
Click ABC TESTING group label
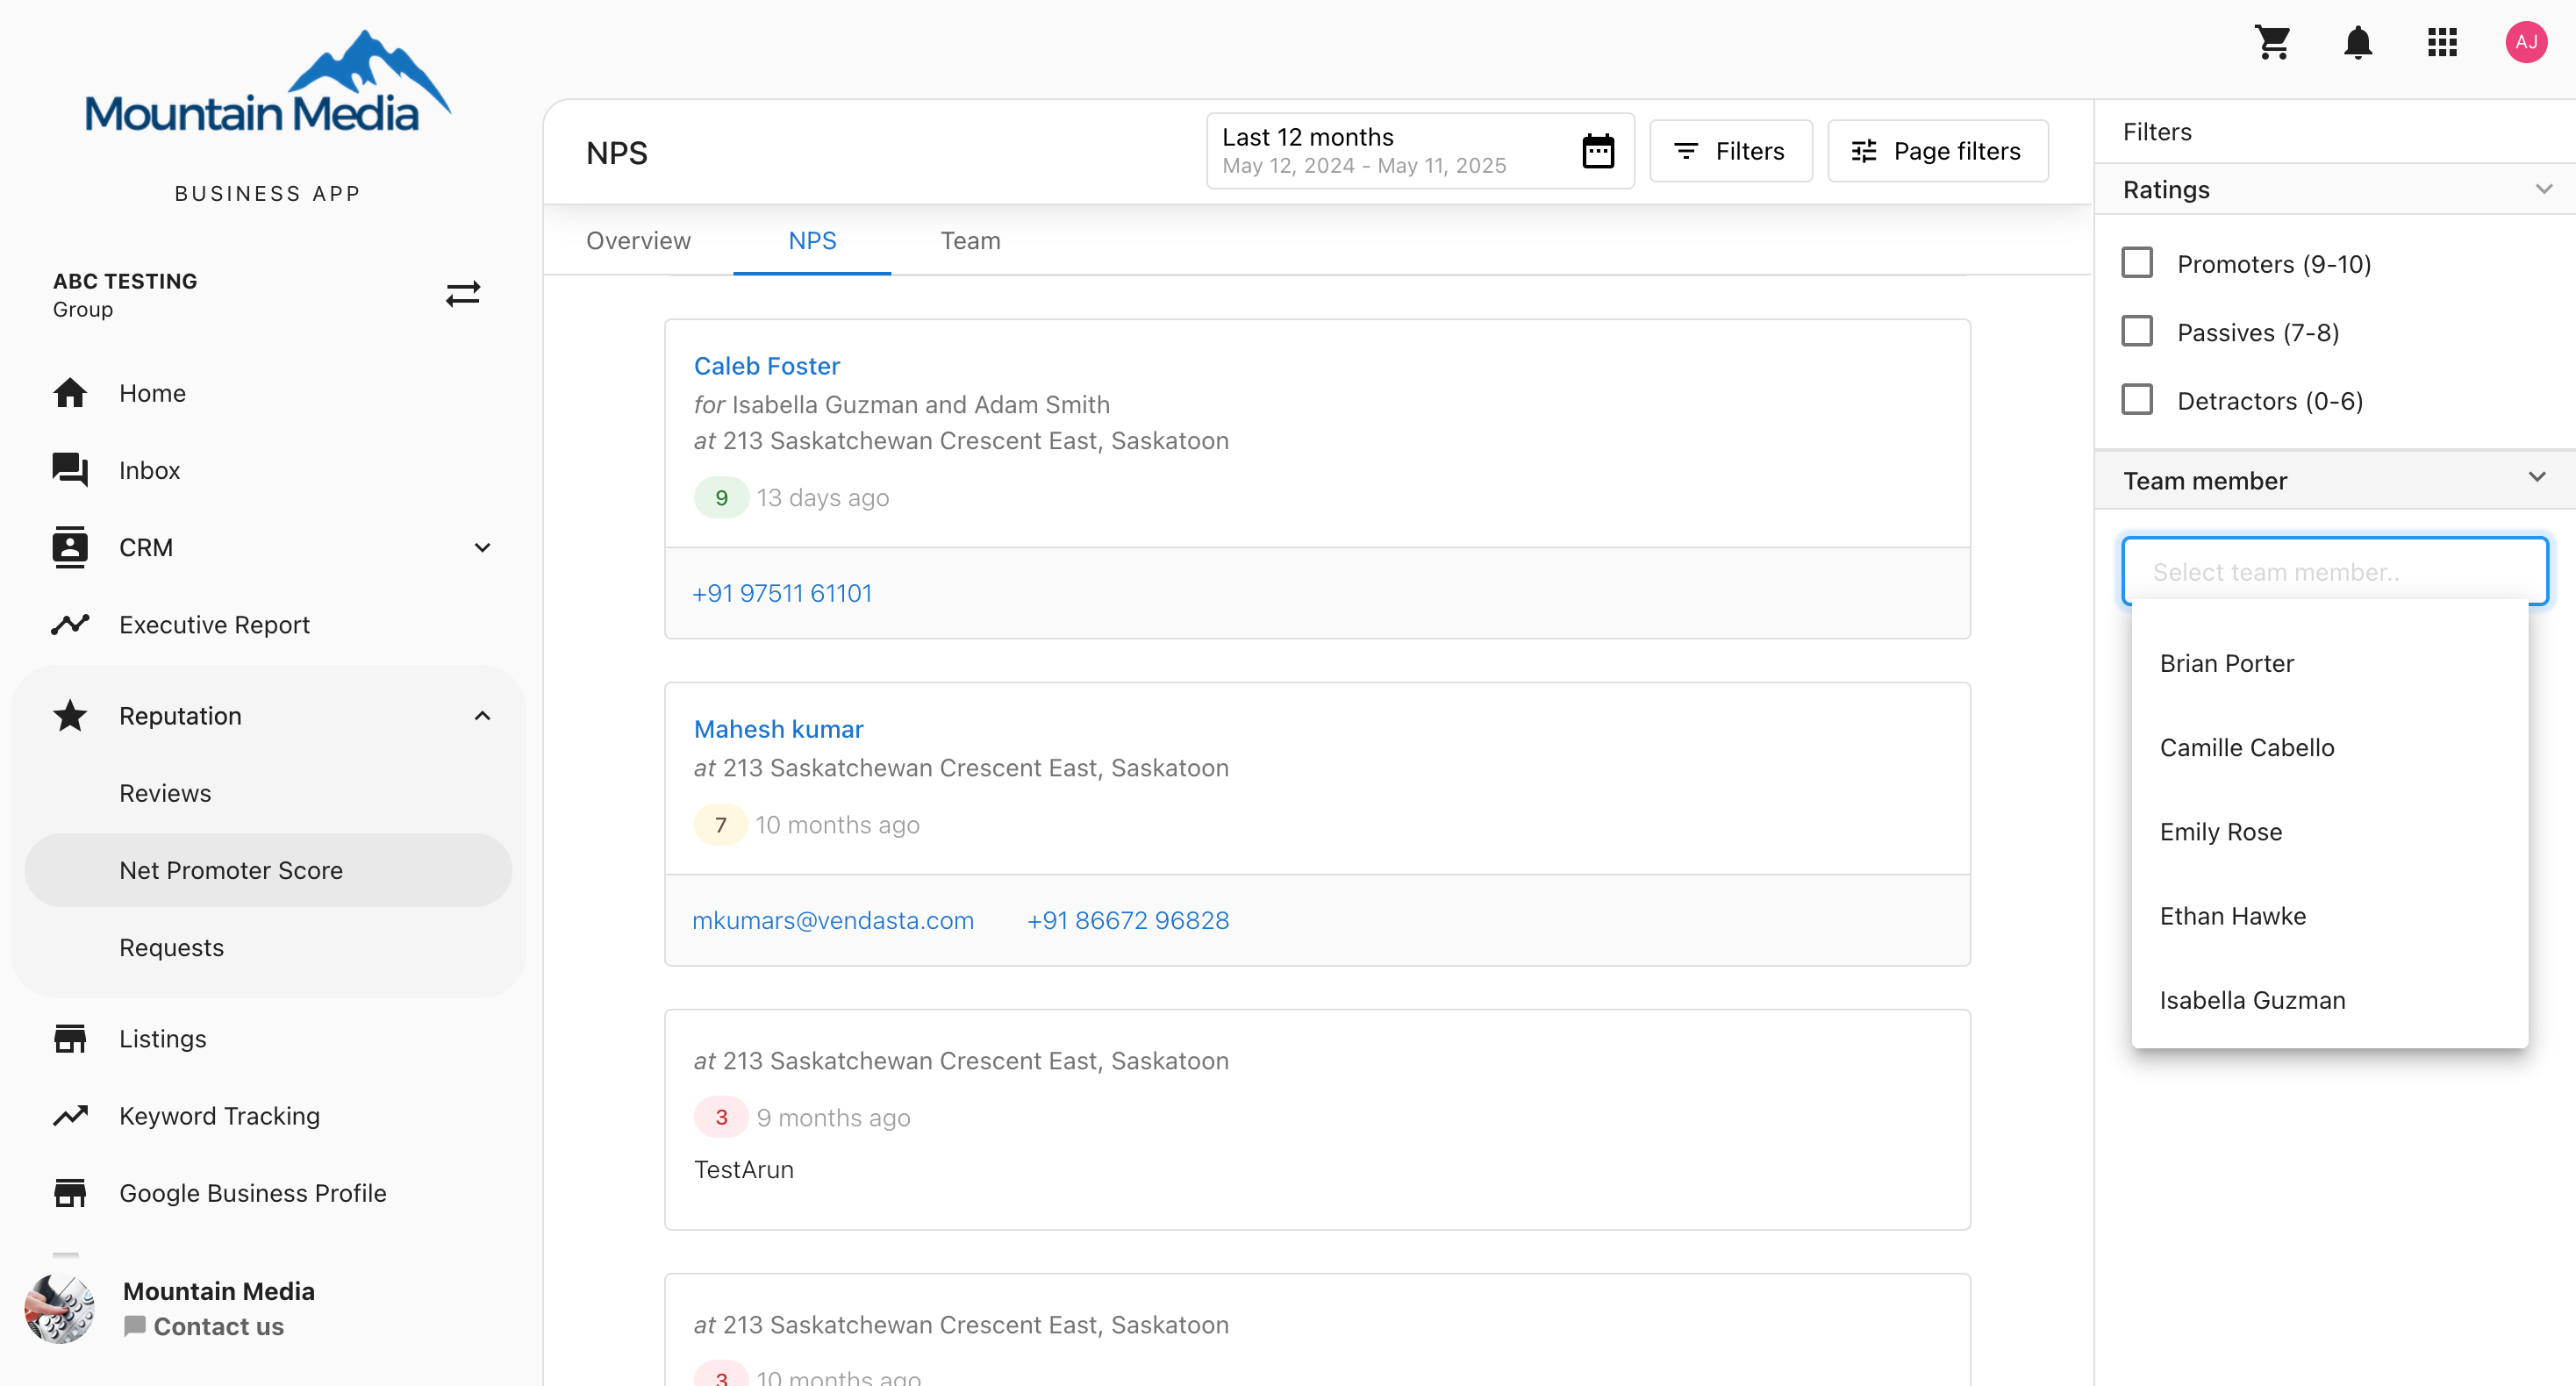point(125,281)
